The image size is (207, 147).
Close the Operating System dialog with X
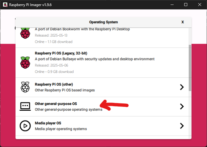point(182,22)
